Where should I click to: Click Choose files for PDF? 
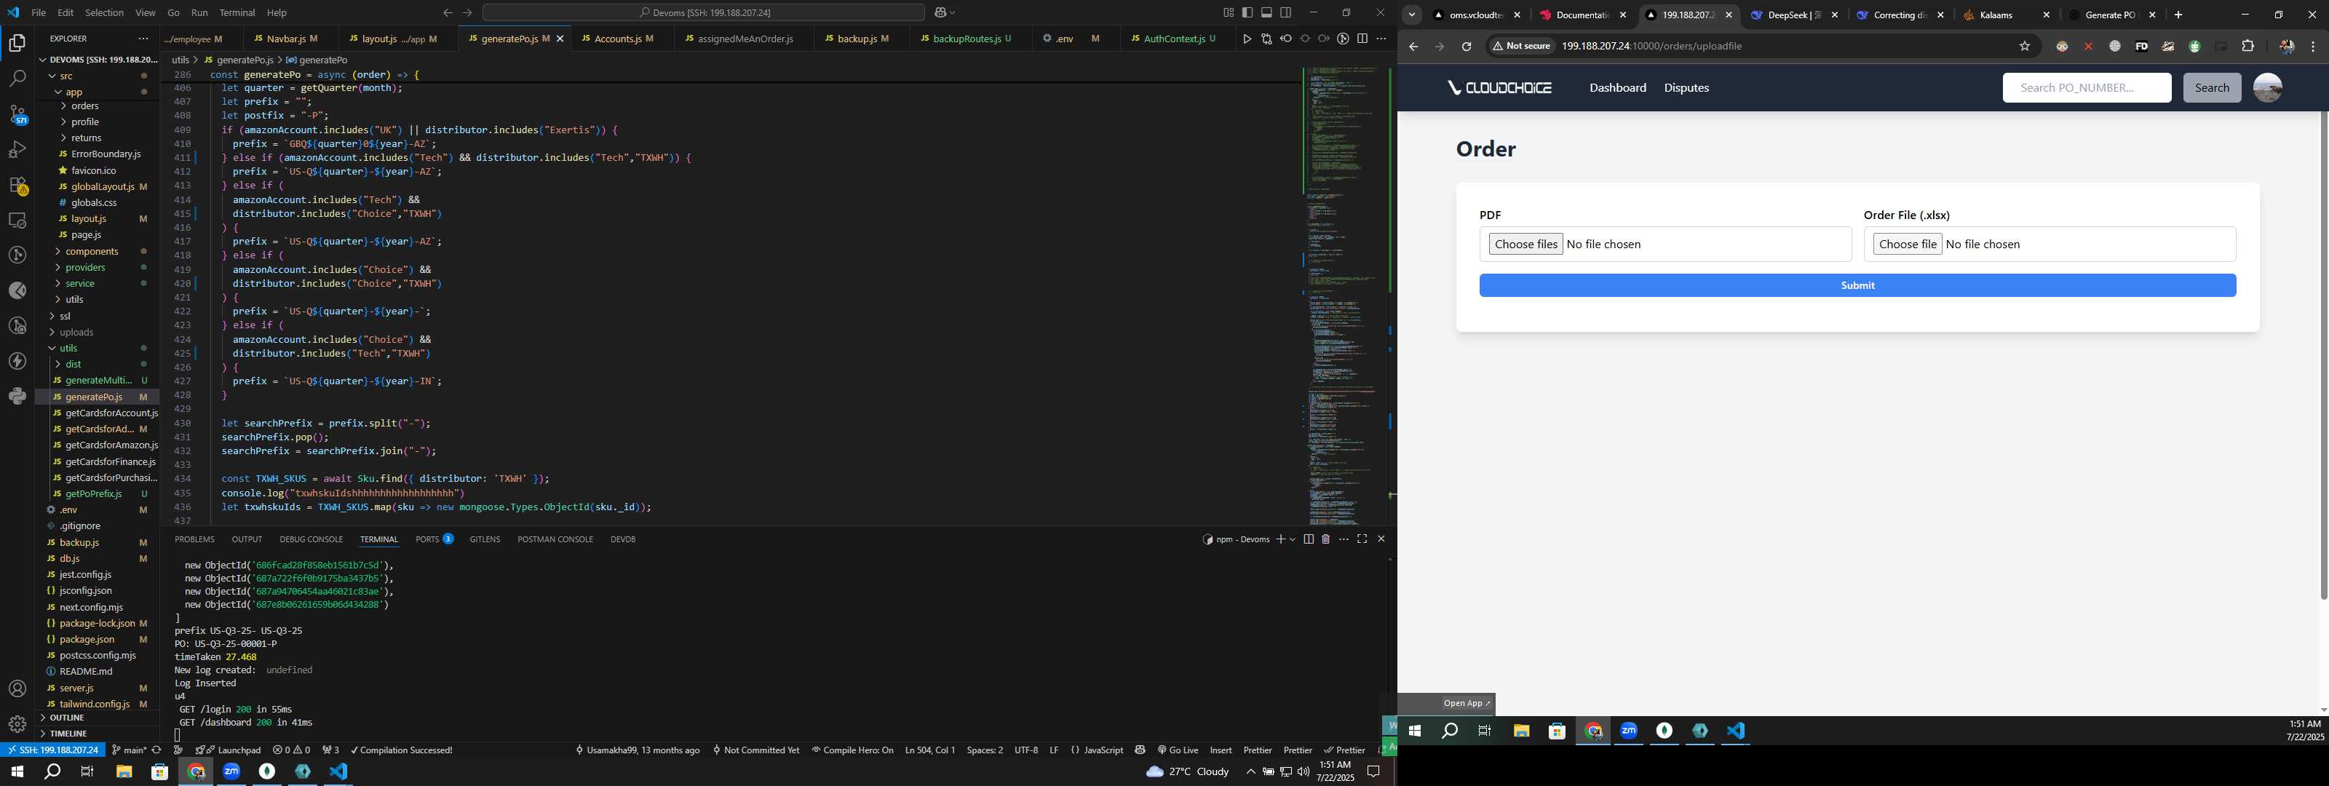[x=1525, y=245]
